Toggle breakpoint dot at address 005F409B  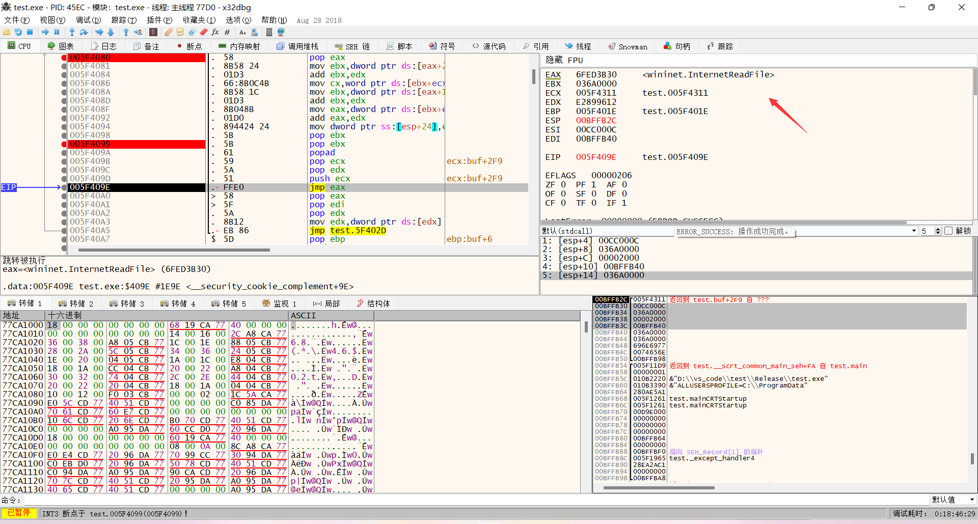64,161
